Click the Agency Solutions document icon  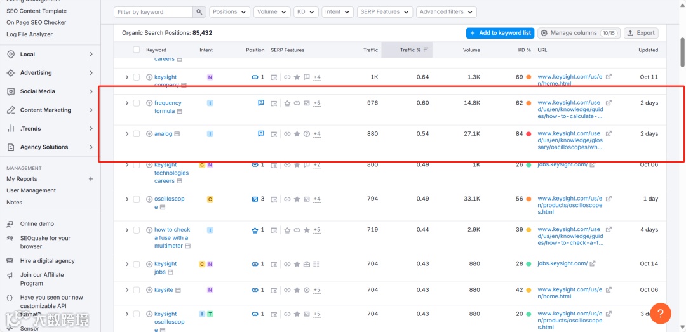coord(11,147)
